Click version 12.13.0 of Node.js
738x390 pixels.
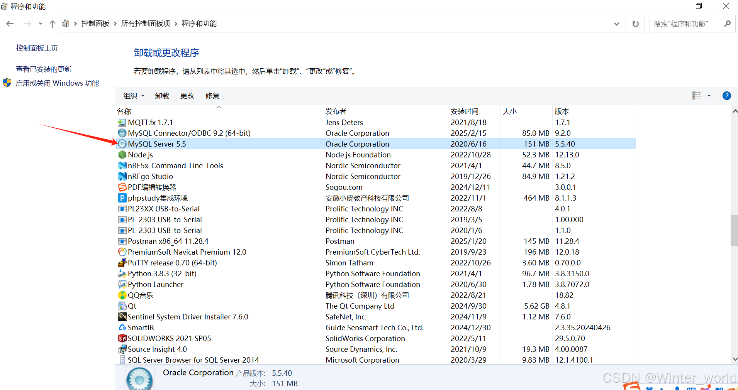(567, 155)
